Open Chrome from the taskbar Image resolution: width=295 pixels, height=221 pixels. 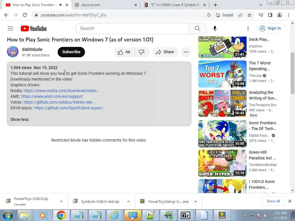61,215
